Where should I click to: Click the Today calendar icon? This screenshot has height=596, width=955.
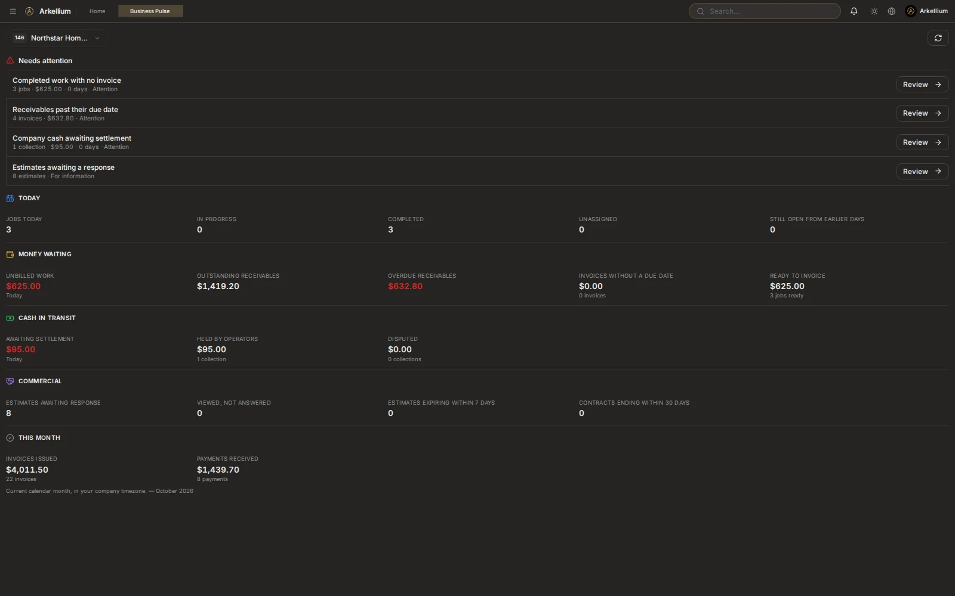tap(10, 198)
